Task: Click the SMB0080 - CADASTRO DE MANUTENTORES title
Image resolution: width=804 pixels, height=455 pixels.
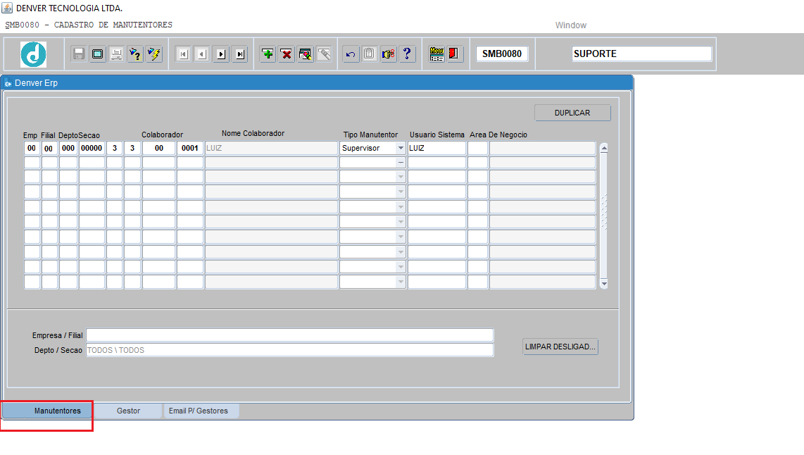Action: [89, 25]
